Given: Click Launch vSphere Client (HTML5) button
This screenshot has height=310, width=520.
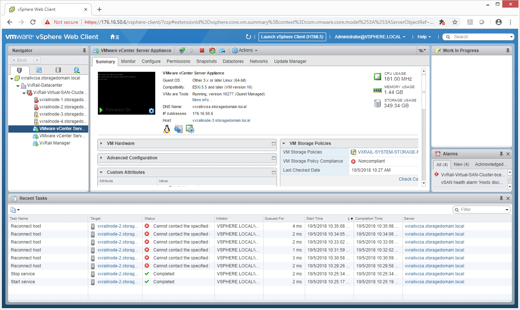Looking at the screenshot, I should pyautogui.click(x=292, y=37).
